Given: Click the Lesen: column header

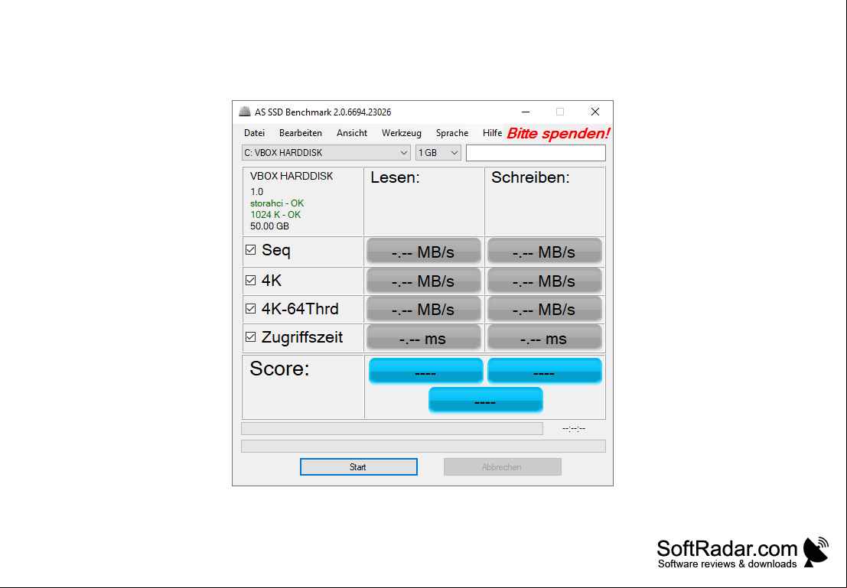Looking at the screenshot, I should [x=396, y=177].
